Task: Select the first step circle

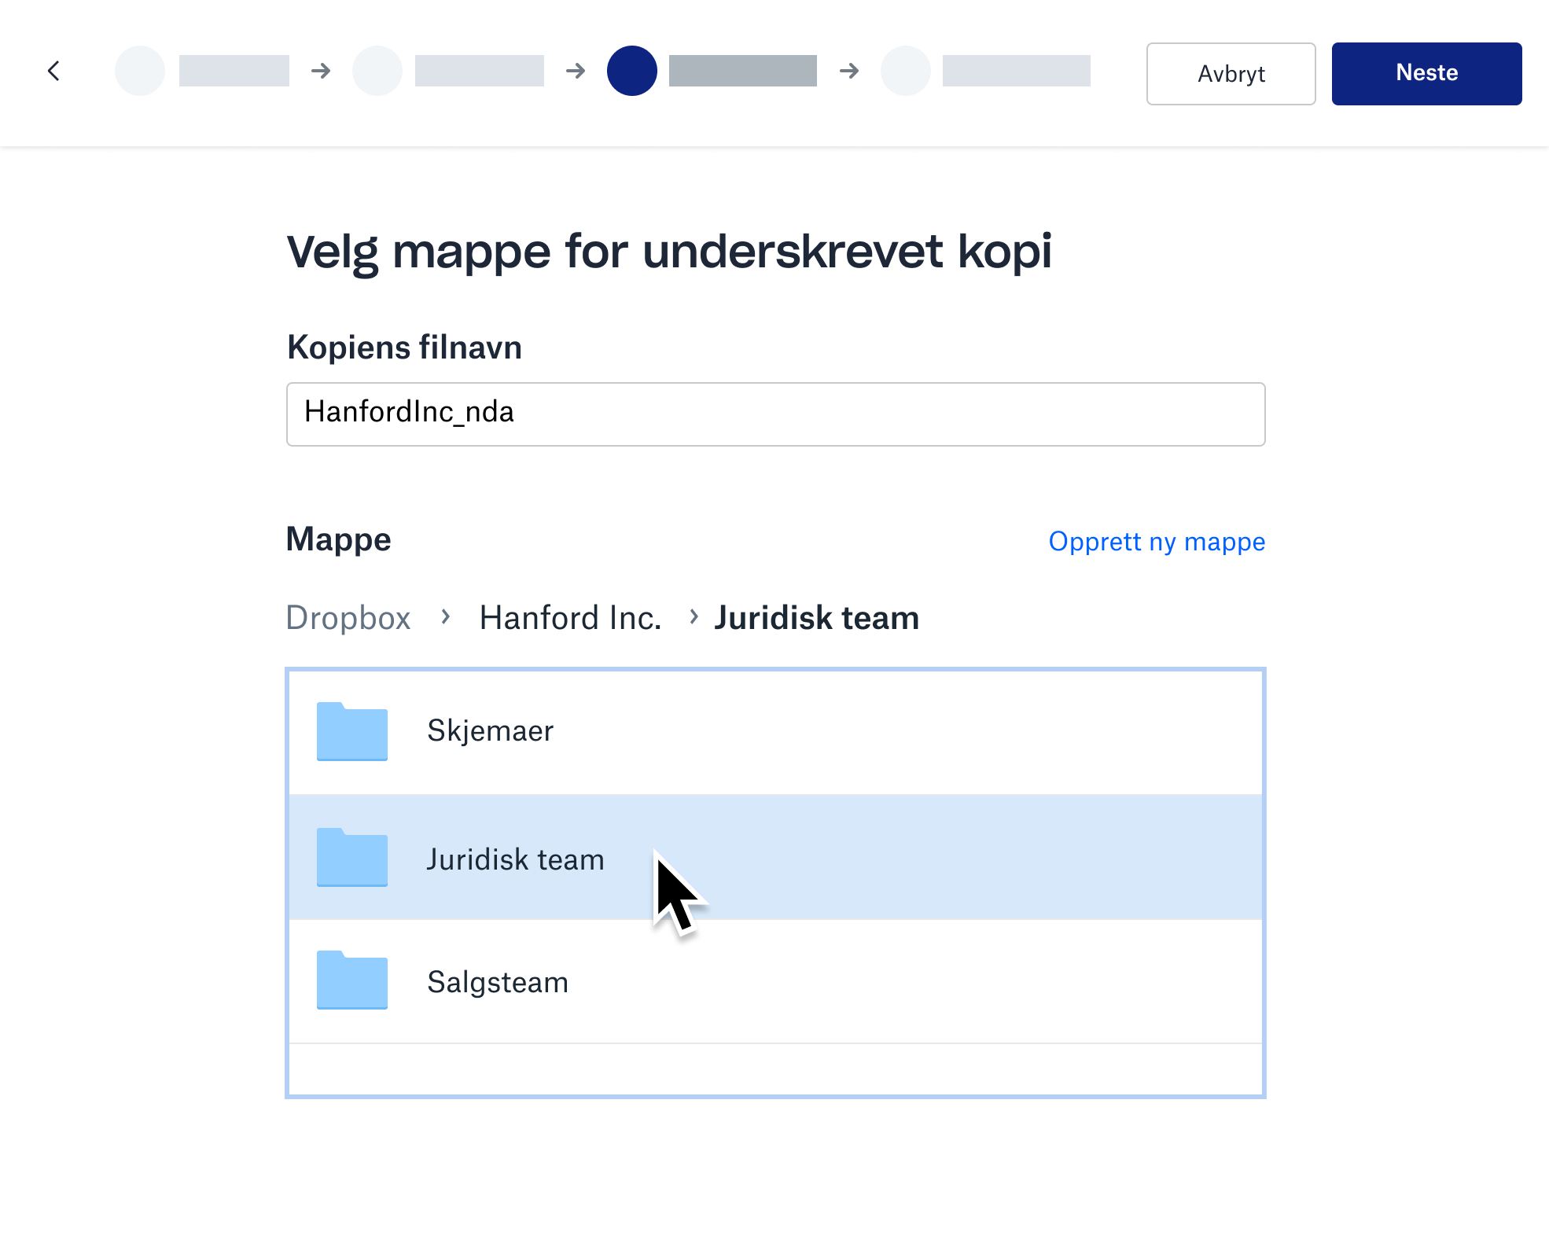Action: (x=140, y=71)
